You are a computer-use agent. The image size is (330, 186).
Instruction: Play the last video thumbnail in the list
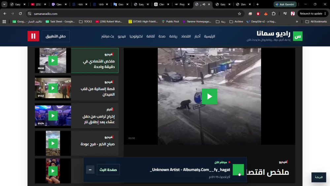[x=53, y=171]
